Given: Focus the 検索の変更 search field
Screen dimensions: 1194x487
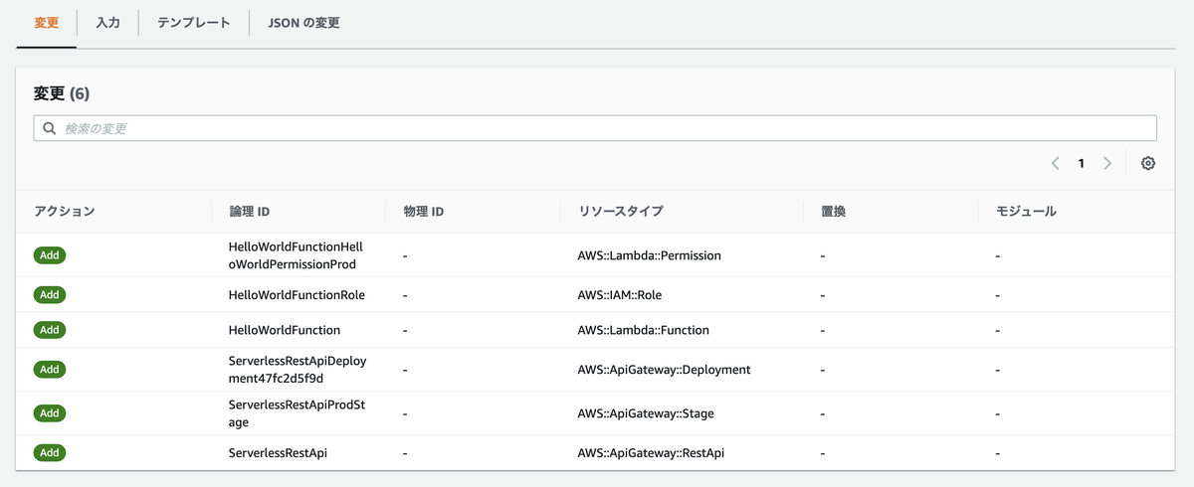Looking at the screenshot, I should 597,128.
